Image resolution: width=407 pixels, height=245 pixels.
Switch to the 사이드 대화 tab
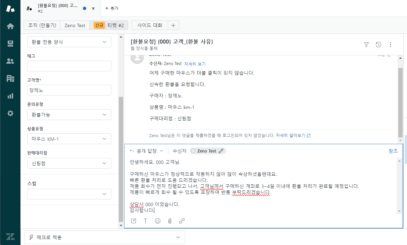tap(150, 25)
